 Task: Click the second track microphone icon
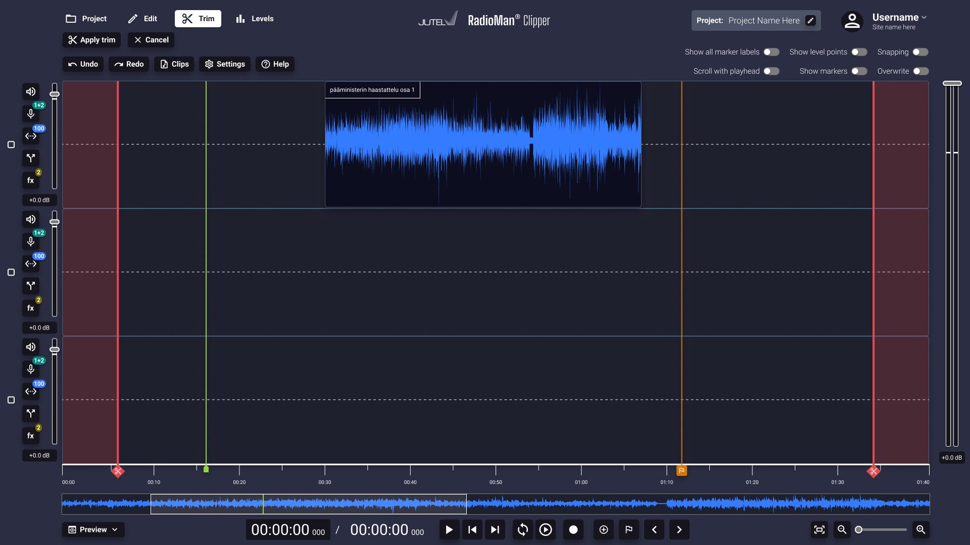pyautogui.click(x=31, y=242)
